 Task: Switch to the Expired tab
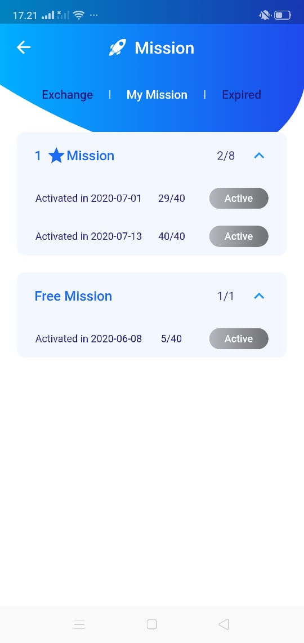242,95
